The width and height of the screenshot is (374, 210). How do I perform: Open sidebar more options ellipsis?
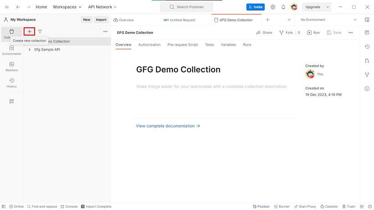(105, 31)
